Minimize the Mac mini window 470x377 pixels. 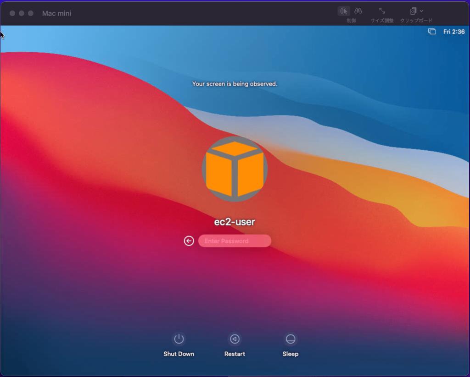21,13
